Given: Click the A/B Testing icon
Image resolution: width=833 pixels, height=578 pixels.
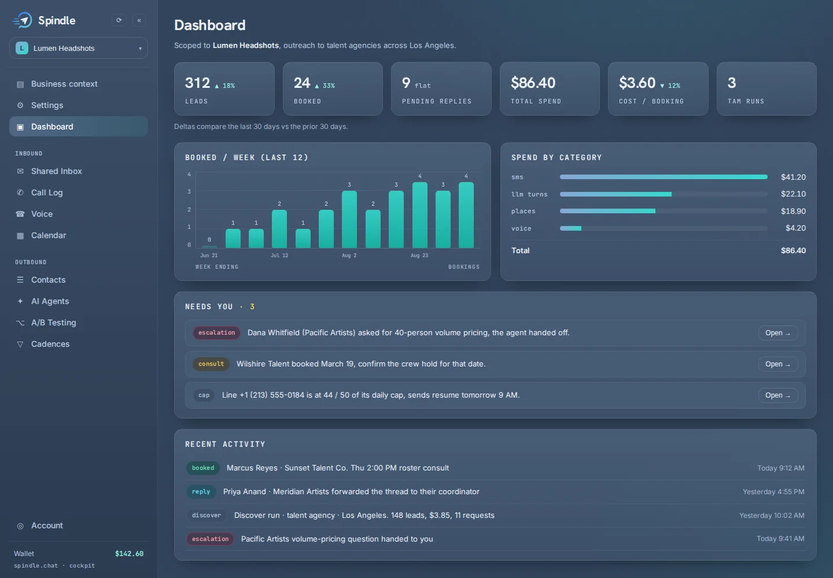Looking at the screenshot, I should 20,323.
